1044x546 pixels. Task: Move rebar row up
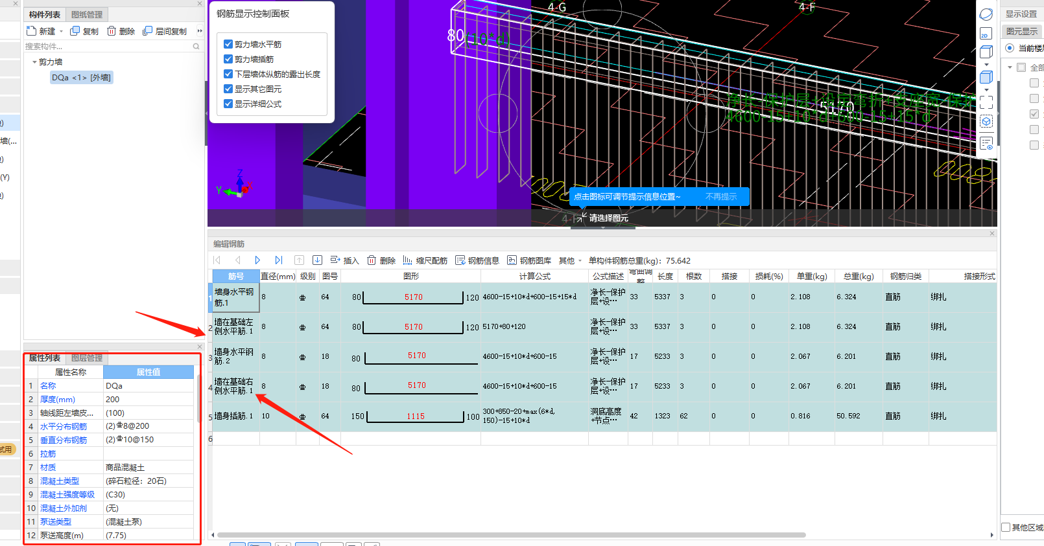299,260
